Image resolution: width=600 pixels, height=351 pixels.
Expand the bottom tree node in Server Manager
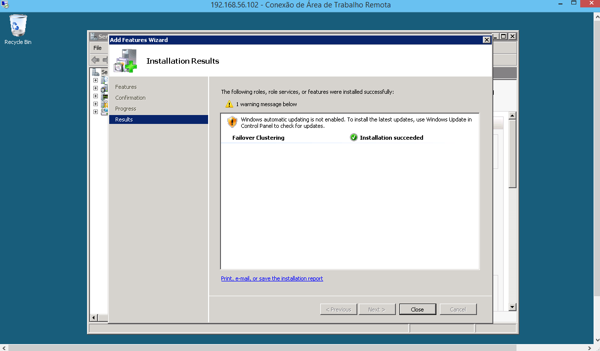[95, 112]
